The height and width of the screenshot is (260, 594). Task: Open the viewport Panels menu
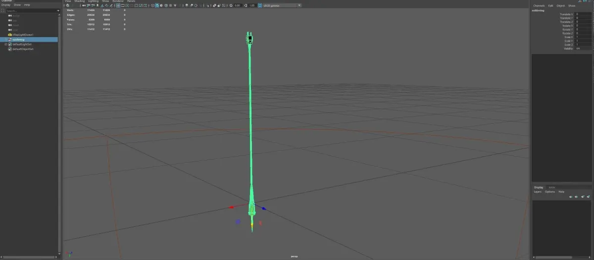coord(131,1)
